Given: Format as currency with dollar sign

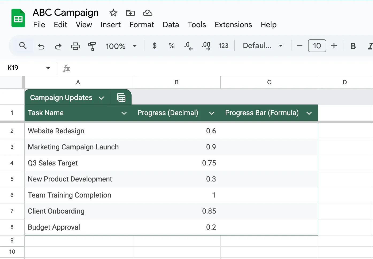Looking at the screenshot, I should click(155, 46).
